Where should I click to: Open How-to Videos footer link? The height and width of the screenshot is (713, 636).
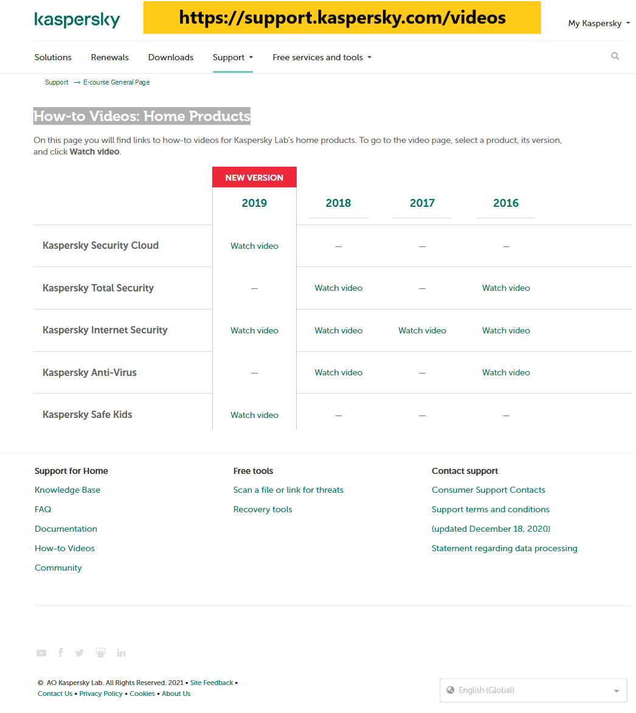tap(64, 548)
